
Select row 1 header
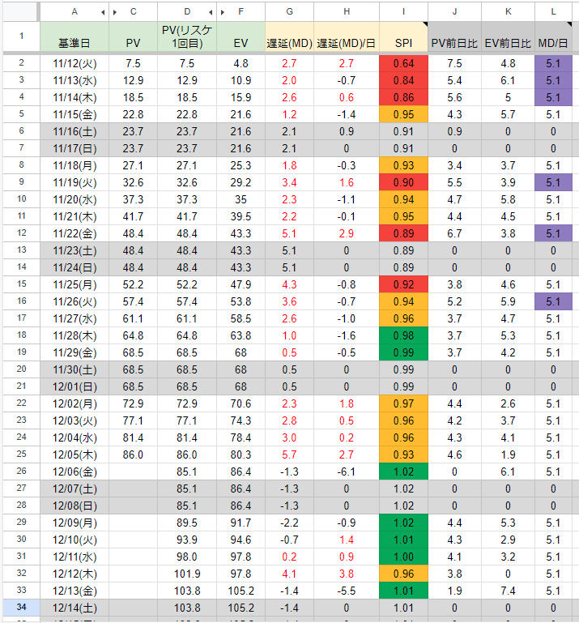click(x=21, y=36)
